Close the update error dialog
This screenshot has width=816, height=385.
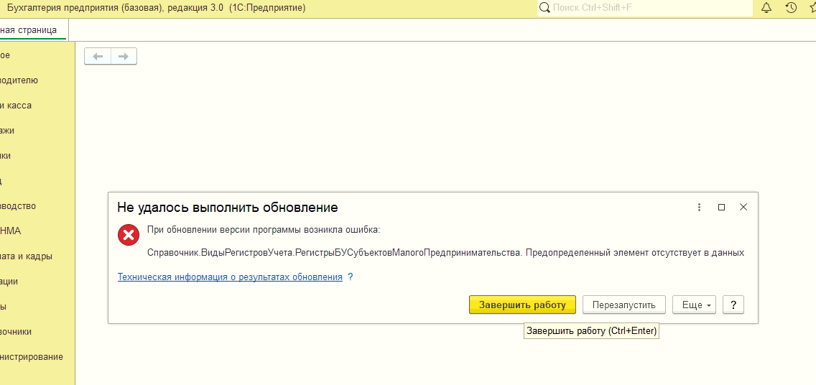tap(743, 207)
